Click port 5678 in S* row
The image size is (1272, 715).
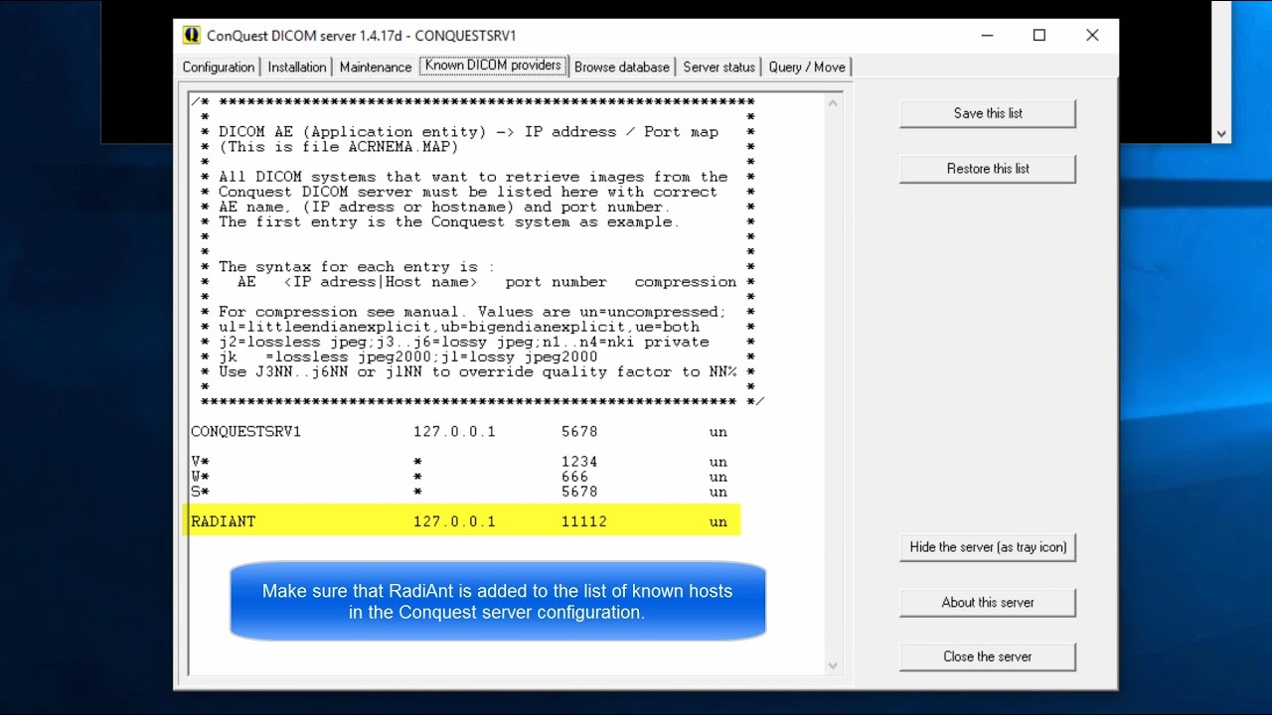coord(579,492)
